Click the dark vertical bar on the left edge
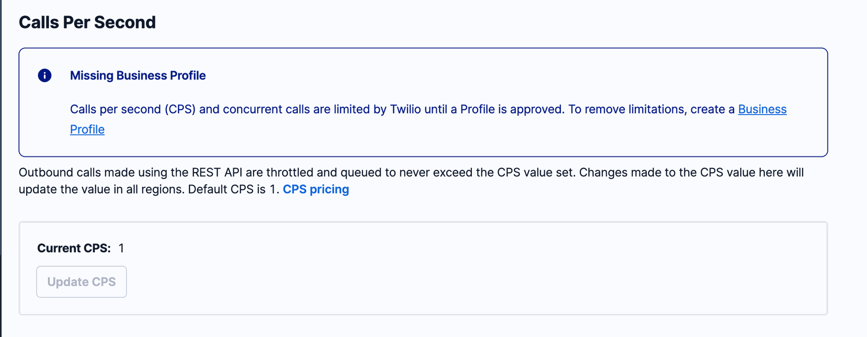The width and height of the screenshot is (867, 337). pyautogui.click(x=1, y=168)
